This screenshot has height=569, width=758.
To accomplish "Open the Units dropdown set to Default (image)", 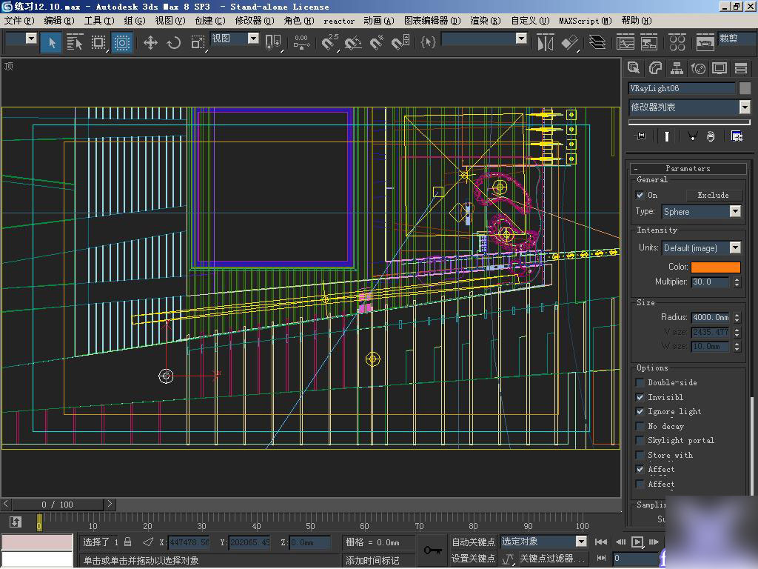I will (735, 247).
